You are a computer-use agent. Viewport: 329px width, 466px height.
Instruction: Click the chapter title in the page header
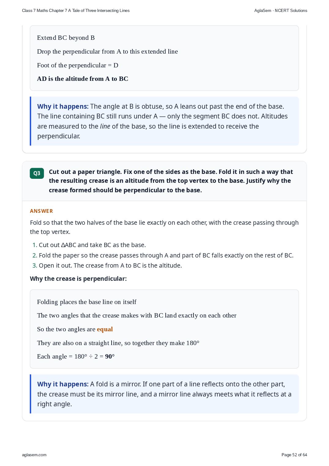tap(76, 10)
